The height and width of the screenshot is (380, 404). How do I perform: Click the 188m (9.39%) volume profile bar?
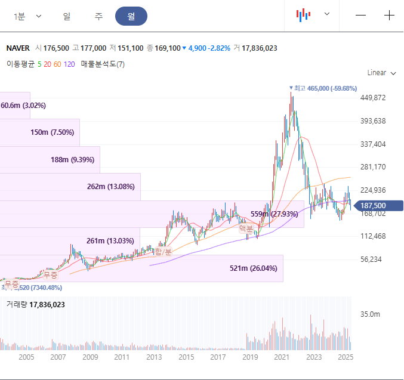(x=50, y=160)
